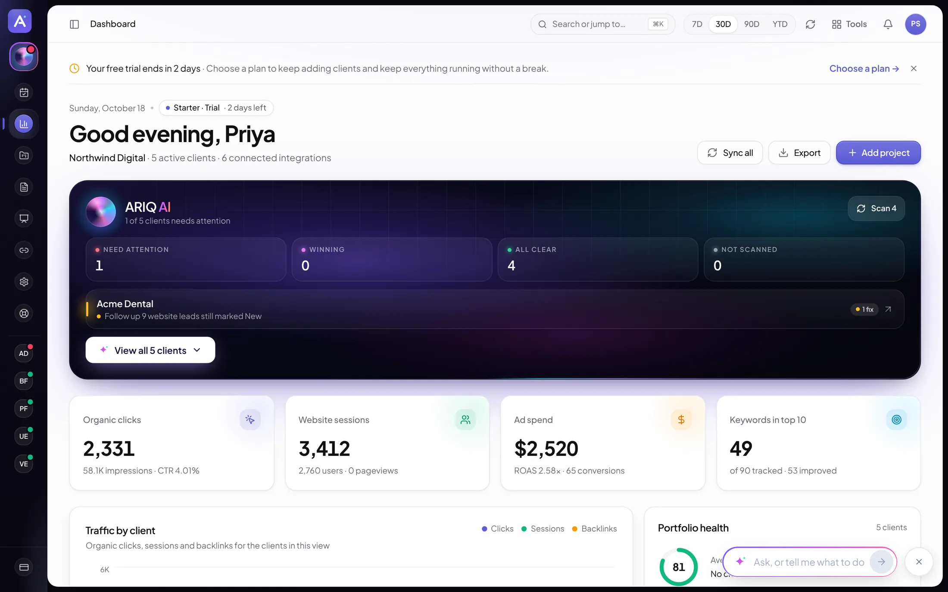Image resolution: width=948 pixels, height=592 pixels.
Task: Click the portfolio health score ring 81
Action: (678, 567)
